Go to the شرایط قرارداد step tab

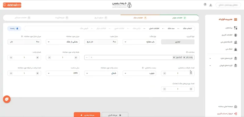62,18
